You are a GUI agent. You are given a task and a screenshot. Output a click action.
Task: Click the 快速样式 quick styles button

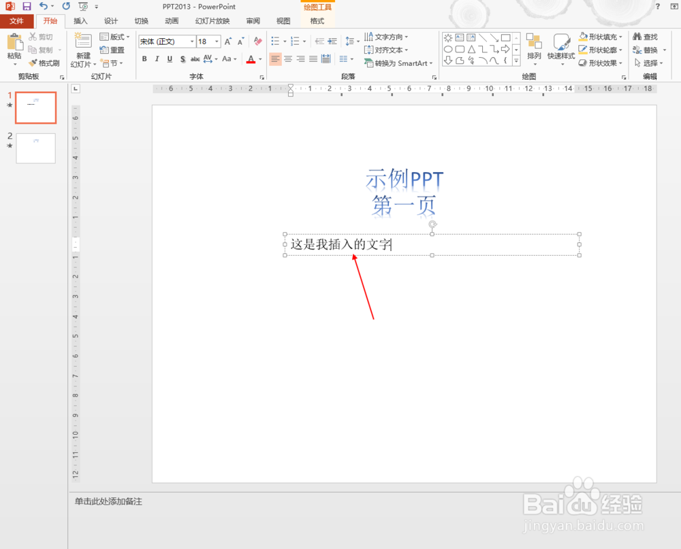coord(560,50)
